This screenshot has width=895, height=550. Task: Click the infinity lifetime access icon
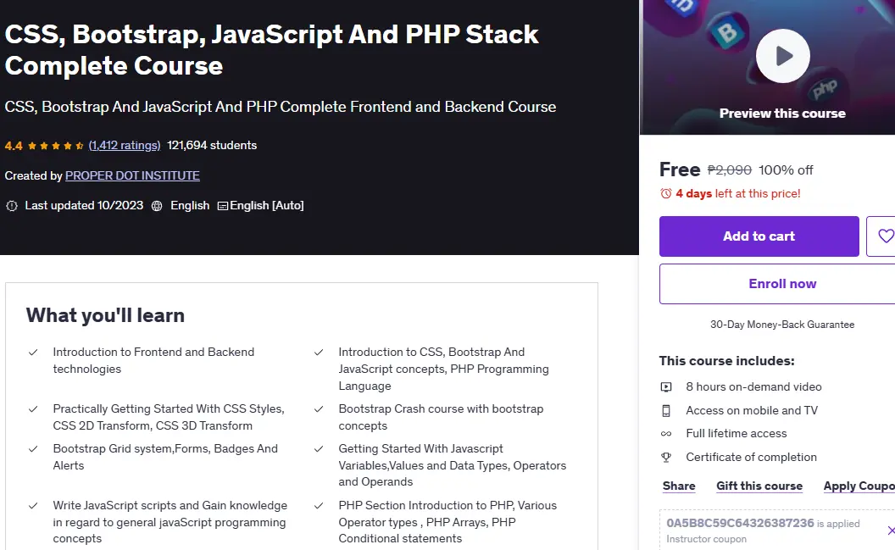pos(665,434)
